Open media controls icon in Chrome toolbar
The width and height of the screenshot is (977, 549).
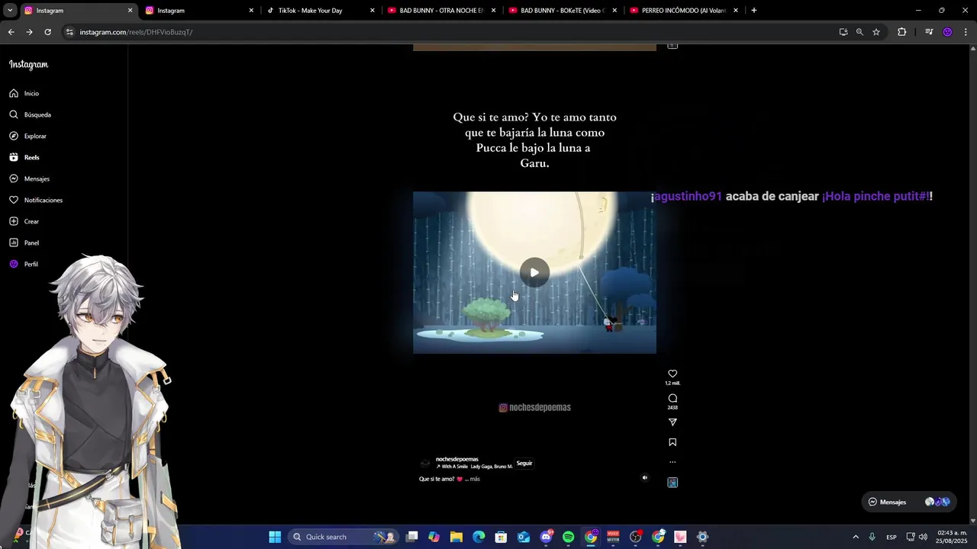click(929, 32)
